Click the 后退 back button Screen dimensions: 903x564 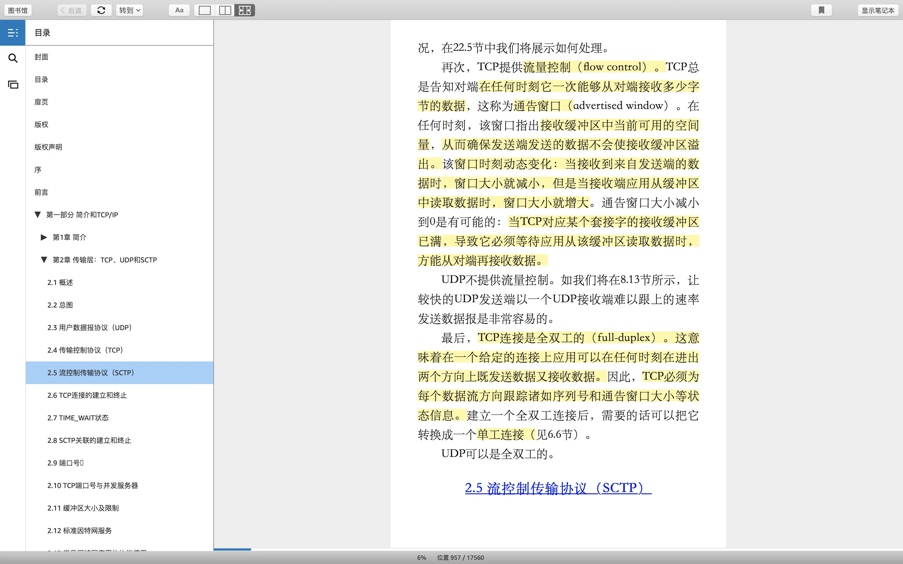pyautogui.click(x=72, y=10)
